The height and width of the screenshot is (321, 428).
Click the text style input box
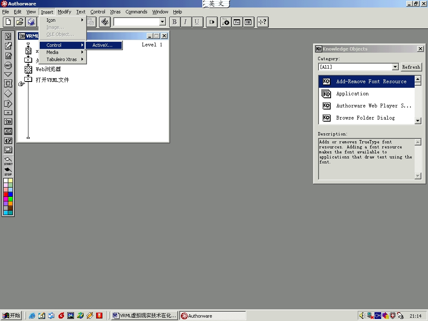[137, 22]
